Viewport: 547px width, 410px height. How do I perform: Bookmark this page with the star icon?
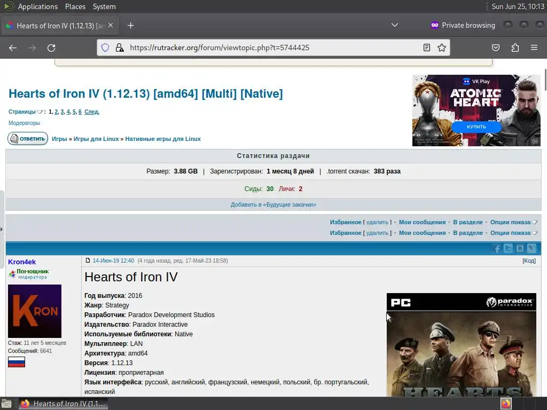[x=442, y=48]
